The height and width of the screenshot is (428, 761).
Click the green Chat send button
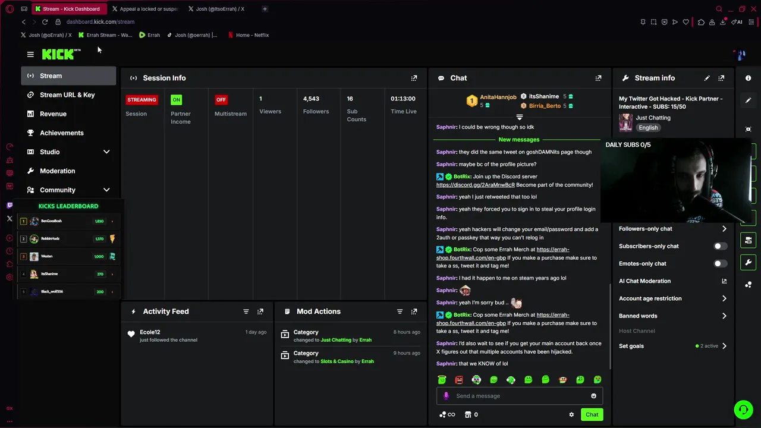[x=592, y=415]
